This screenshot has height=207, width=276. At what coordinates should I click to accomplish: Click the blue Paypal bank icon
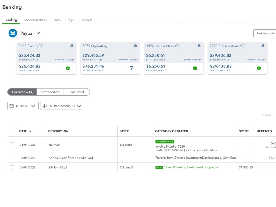(13, 33)
